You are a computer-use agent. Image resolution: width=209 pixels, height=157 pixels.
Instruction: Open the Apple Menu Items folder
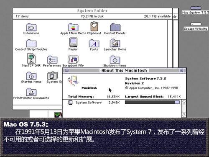coord(73,27)
